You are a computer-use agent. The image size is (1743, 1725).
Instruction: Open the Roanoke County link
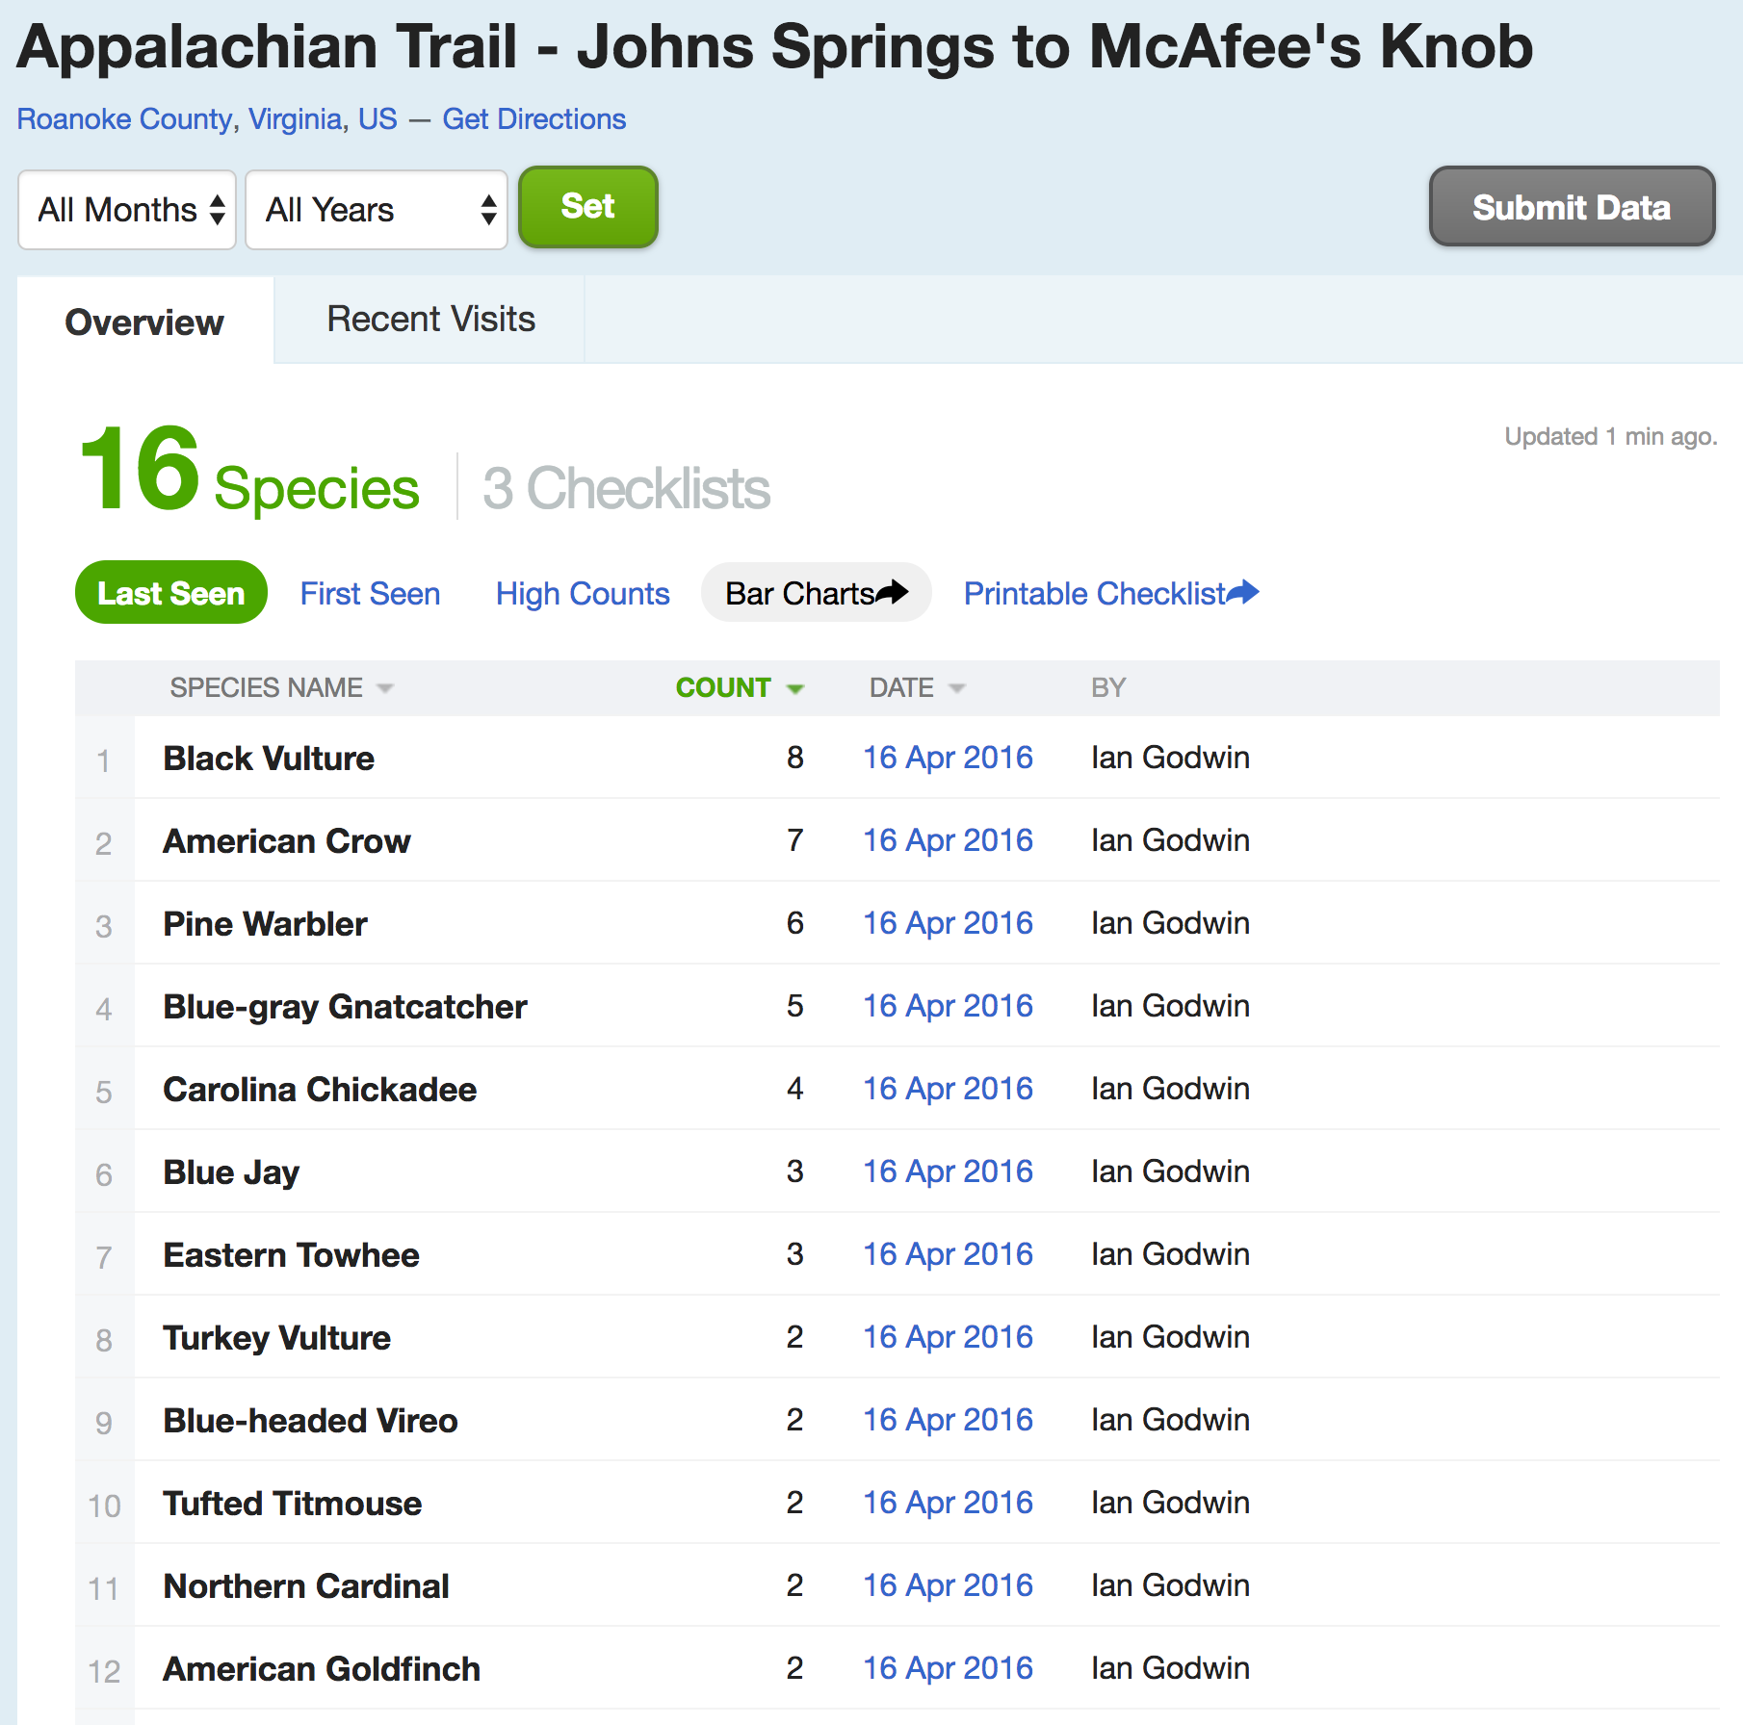(125, 119)
